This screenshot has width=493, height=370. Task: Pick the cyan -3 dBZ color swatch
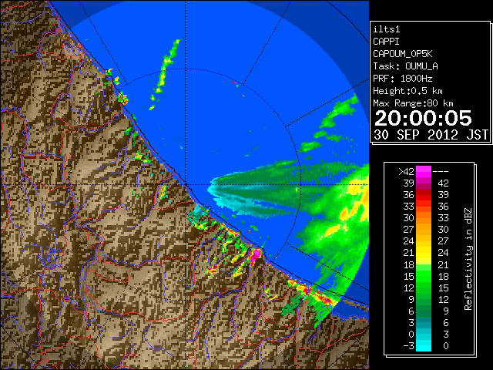coord(424,346)
